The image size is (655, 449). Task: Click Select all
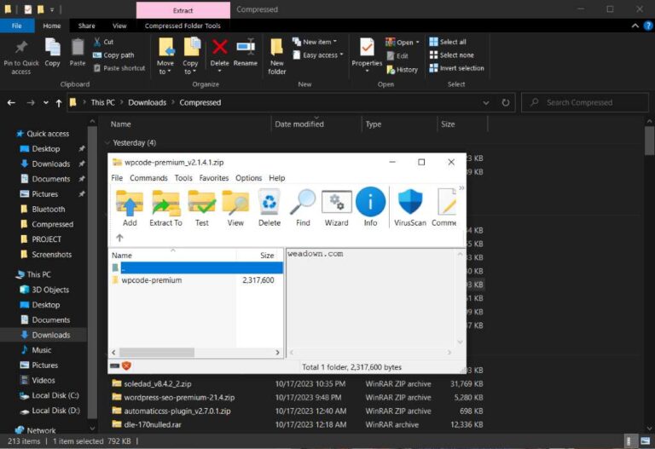click(x=448, y=42)
